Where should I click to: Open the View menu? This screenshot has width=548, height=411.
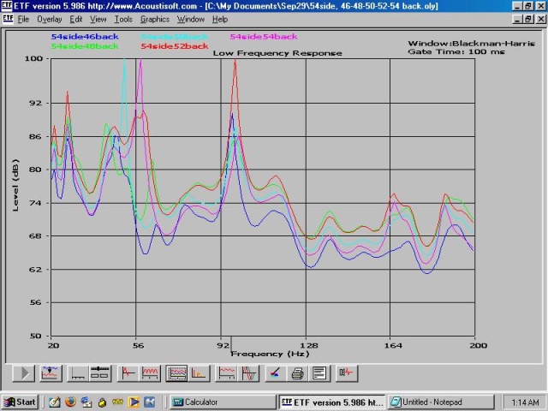[98, 19]
